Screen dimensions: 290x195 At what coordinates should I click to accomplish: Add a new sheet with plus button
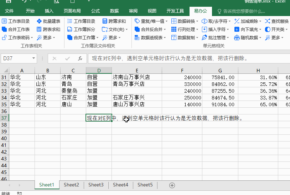point(172,185)
